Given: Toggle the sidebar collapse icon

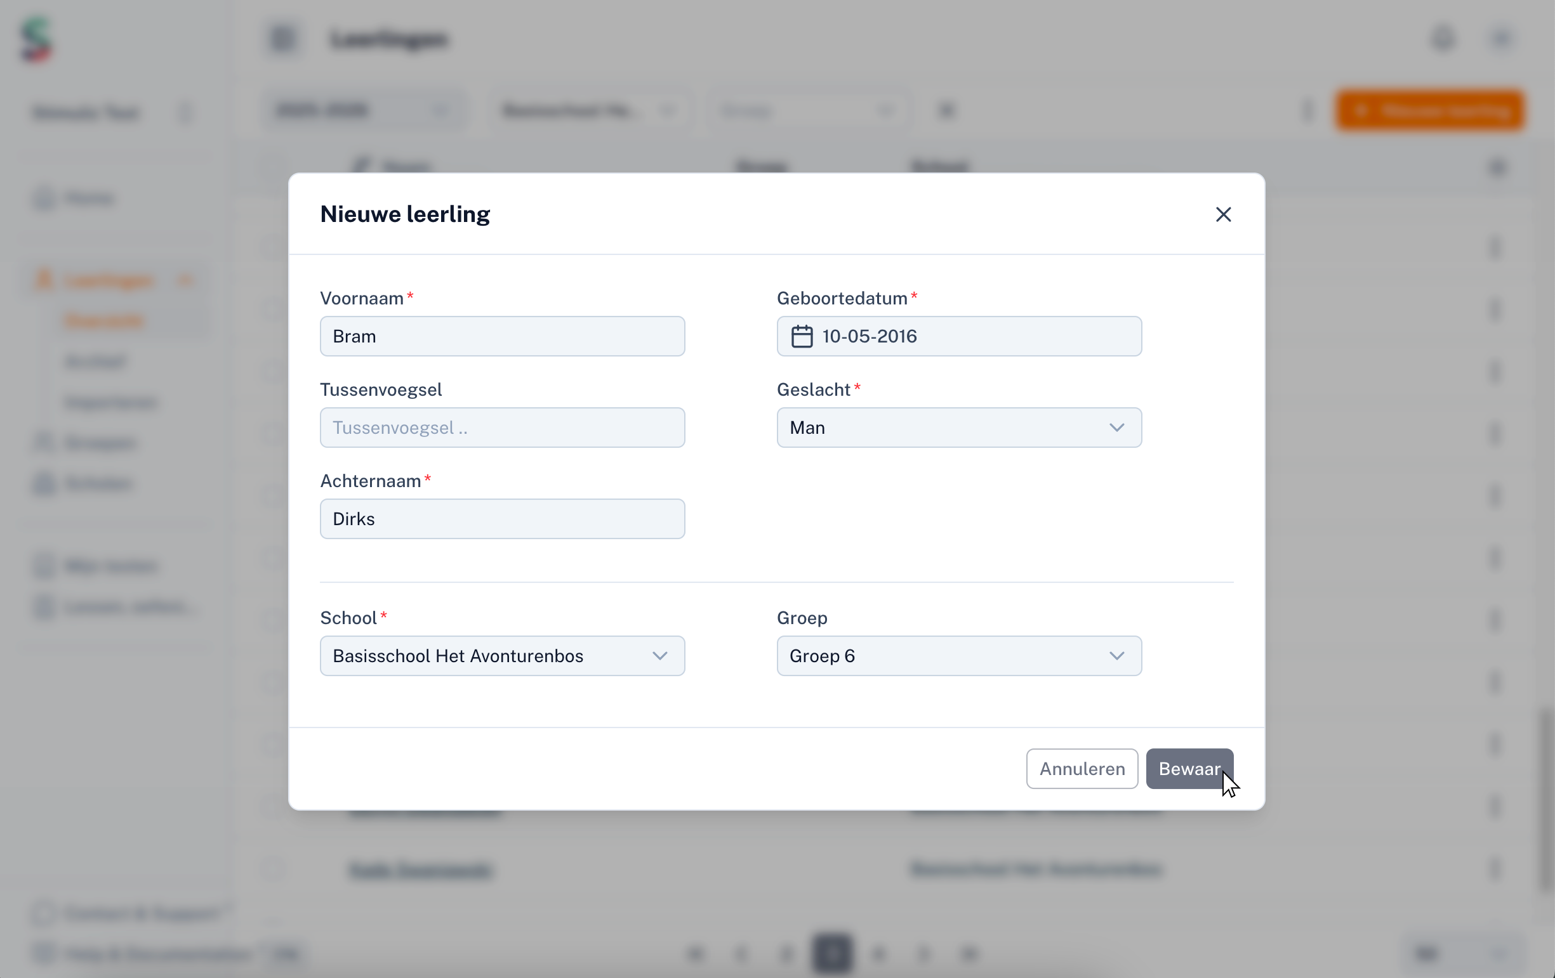Looking at the screenshot, I should point(282,39).
